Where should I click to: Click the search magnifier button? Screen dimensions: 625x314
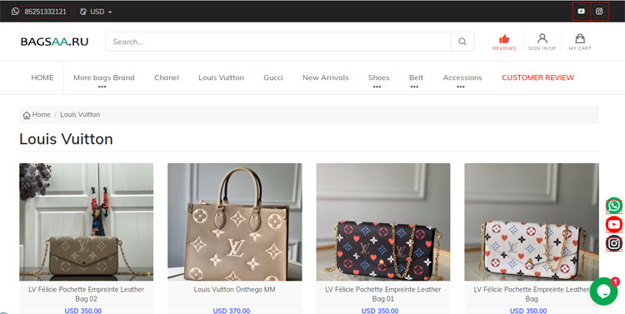(x=462, y=42)
